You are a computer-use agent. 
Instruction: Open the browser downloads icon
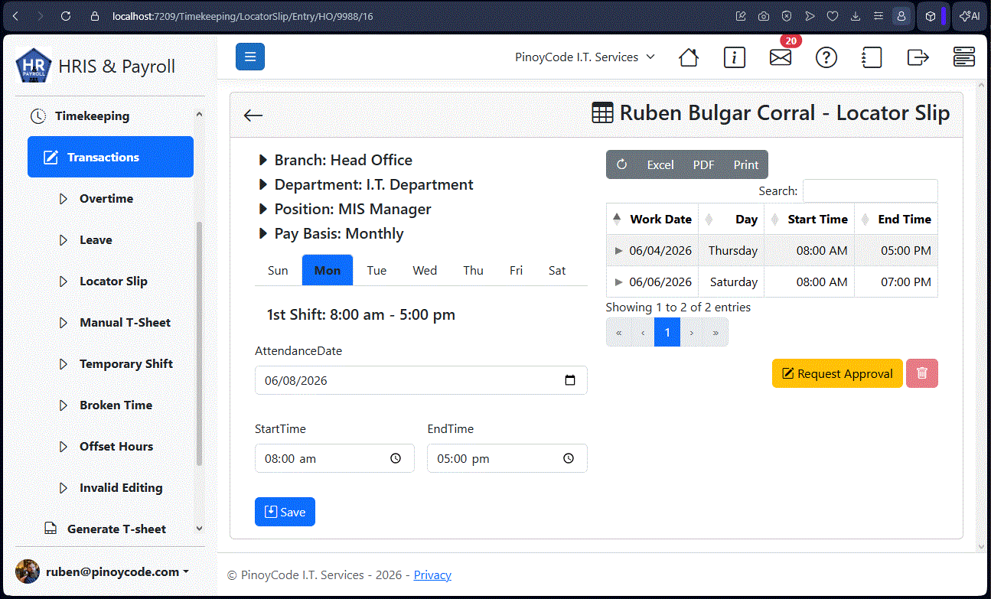[x=856, y=15]
